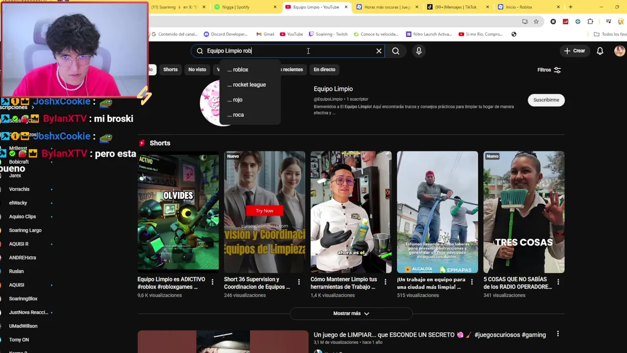Subscribe to Equipo Limpio with Suscribirme
This screenshot has height=353, width=627.
click(546, 100)
